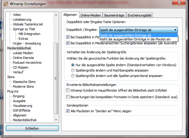
Task: Select CD-Rippen tree entry
Action: pos(21,67)
